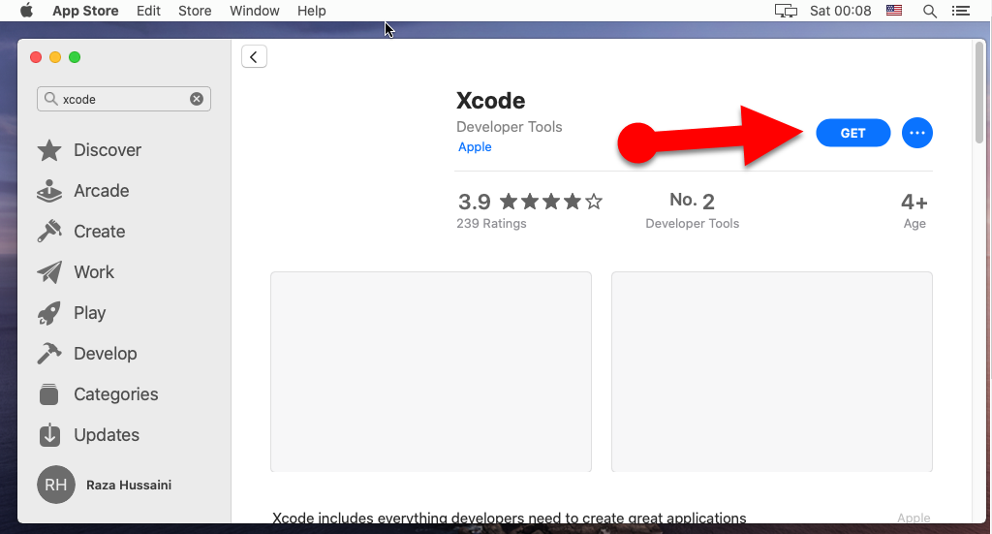Screen dimensions: 992x534
Task: Open the Work section label
Action: pos(94,272)
